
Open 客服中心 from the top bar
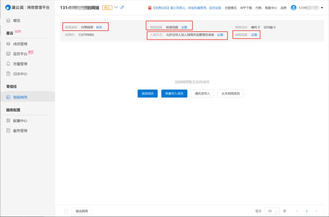tap(271, 8)
